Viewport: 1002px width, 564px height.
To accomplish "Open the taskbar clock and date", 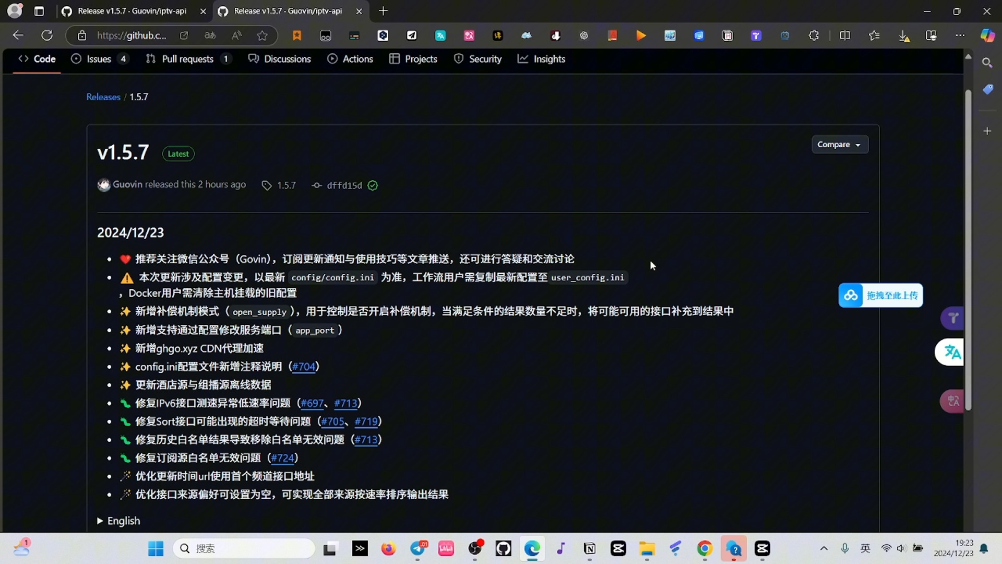I will [953, 548].
